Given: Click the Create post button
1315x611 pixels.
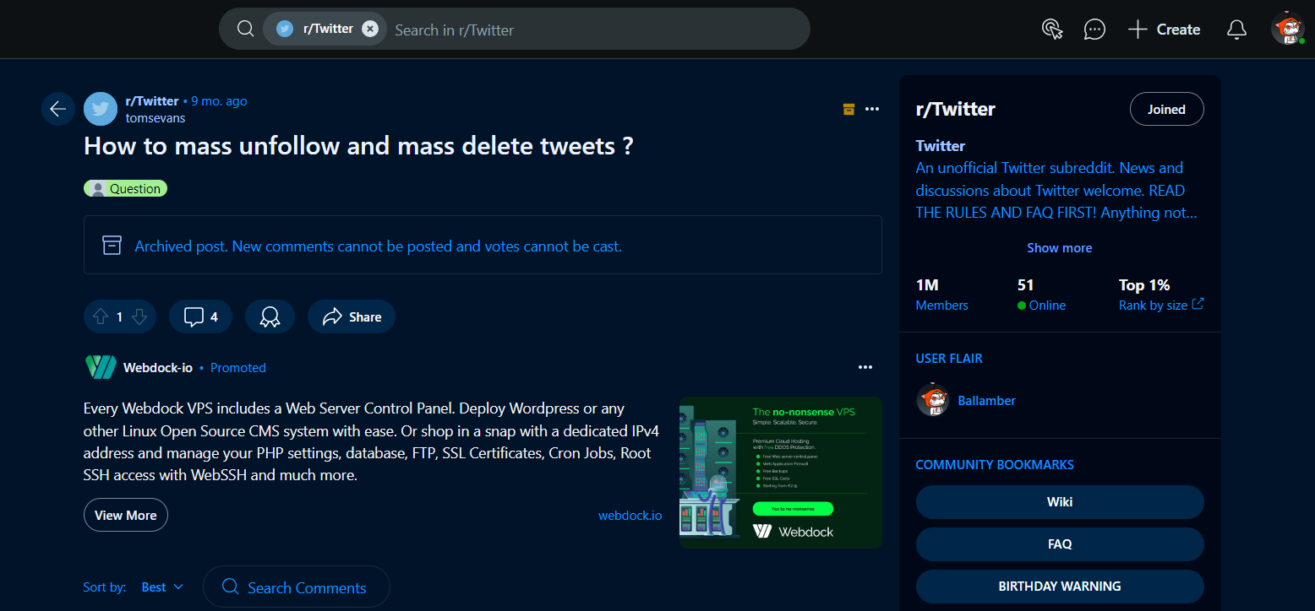Looking at the screenshot, I should click(x=1164, y=30).
